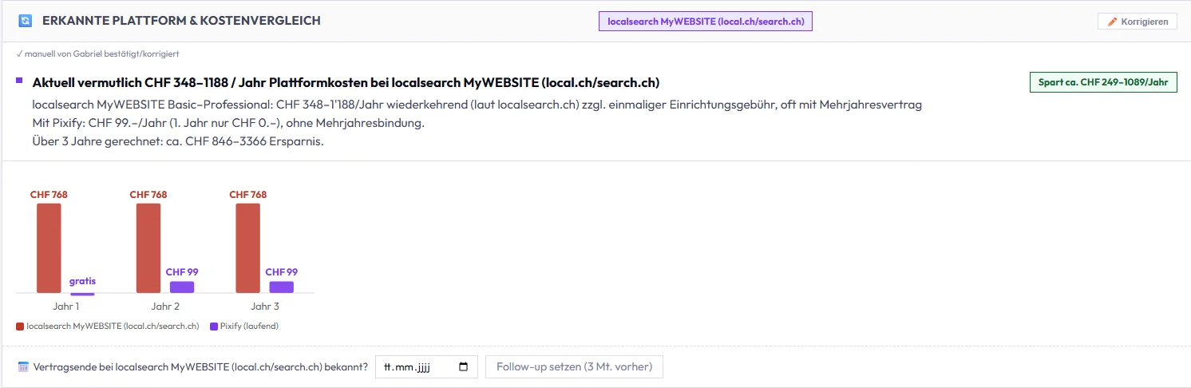Click the Jahr 1 axis label
This screenshot has width=1191, height=388.
[65, 306]
